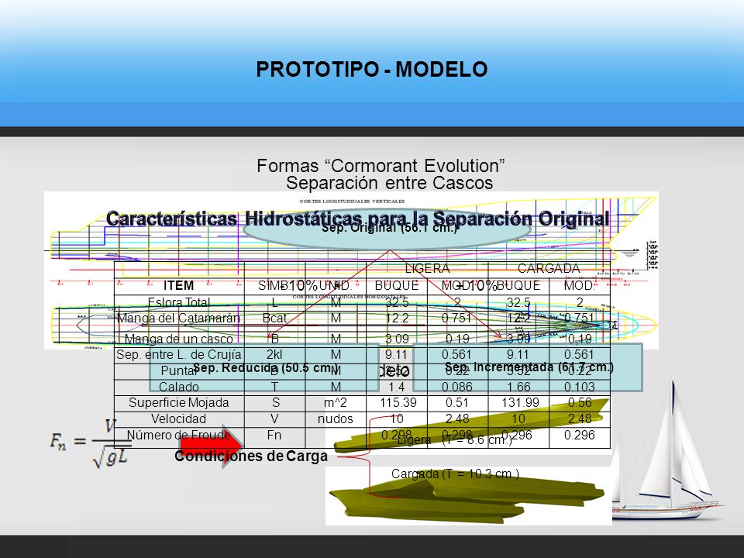Click the red arrow pointing to Condiciones de Carga
This screenshot has height=558, width=744.
tap(211, 446)
